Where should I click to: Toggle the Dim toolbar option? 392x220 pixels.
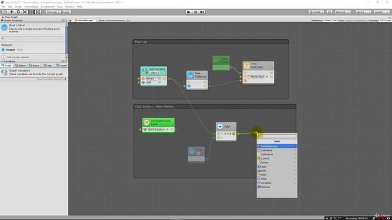[334, 20]
